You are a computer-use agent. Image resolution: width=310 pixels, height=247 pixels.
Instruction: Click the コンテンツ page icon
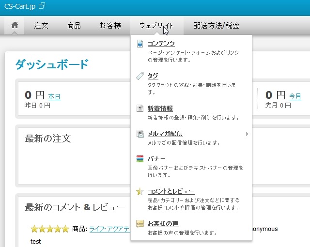(139, 44)
